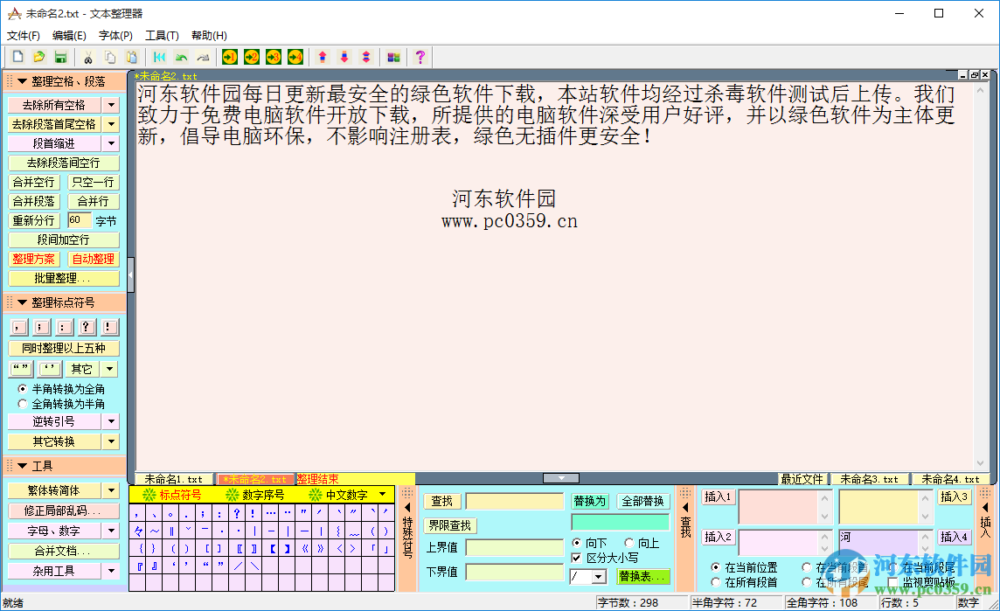Click the Save toolbar icon
The height and width of the screenshot is (611, 1000).
(x=60, y=57)
